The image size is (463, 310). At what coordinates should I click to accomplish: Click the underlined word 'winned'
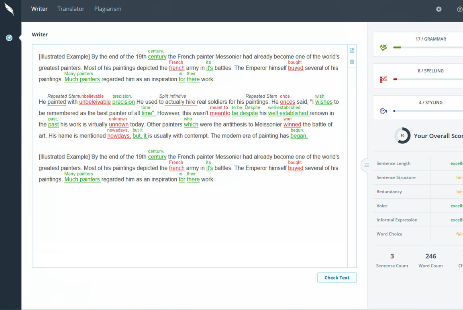pyautogui.click(x=292, y=125)
